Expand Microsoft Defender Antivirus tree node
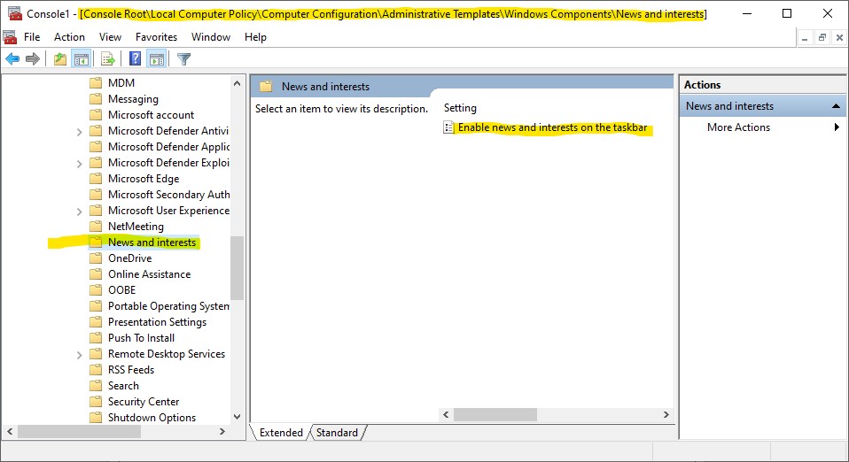Image resolution: width=849 pixels, height=462 pixels. pos(79,132)
